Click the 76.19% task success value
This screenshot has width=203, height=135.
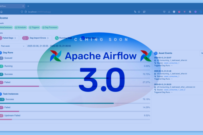pos(146,99)
